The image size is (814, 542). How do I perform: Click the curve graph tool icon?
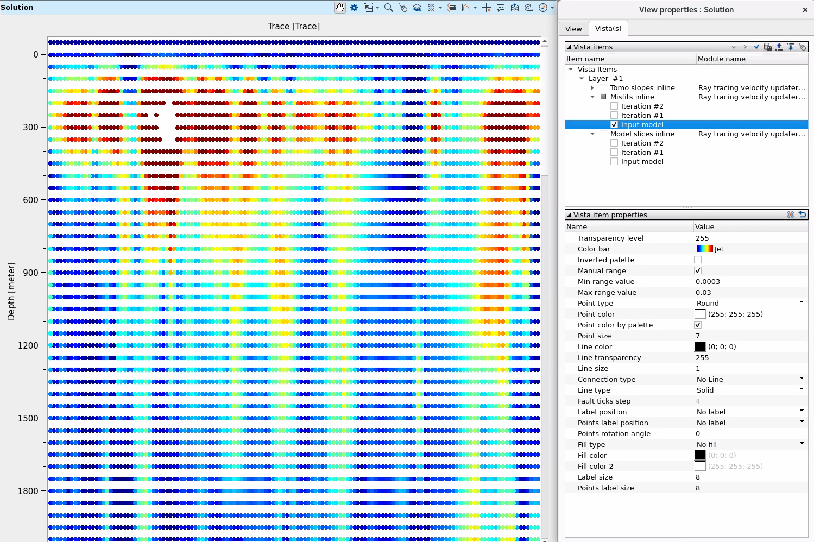click(x=466, y=8)
